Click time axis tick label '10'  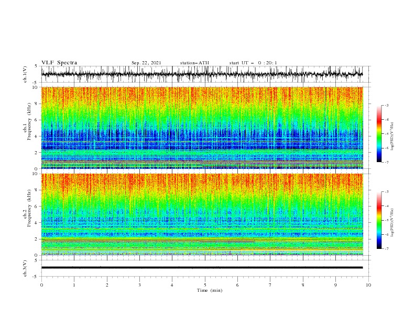coord(368,285)
